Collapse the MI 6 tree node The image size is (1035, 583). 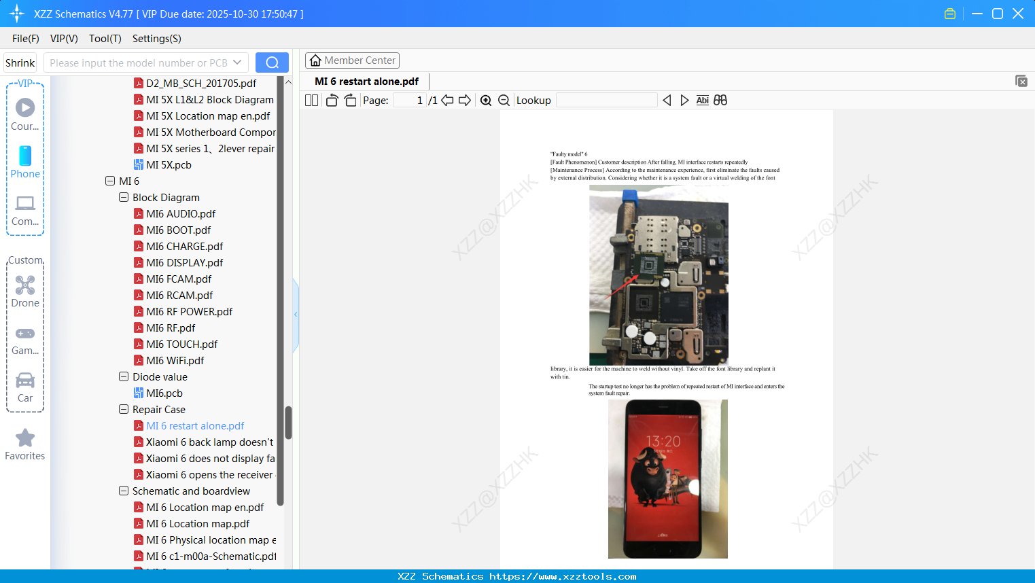click(110, 181)
